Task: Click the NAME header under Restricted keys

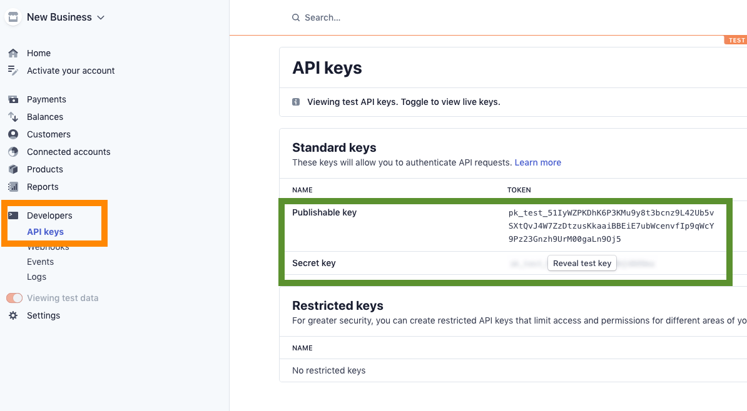Action: pyautogui.click(x=303, y=348)
